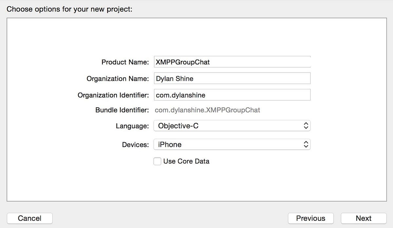
Task: Click the Bundle Identifier value text
Action: pyautogui.click(x=207, y=110)
